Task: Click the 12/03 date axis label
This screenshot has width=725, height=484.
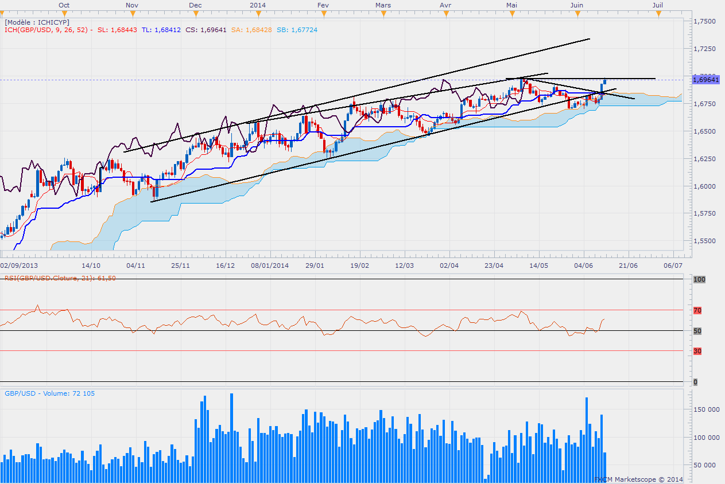Action: point(404,266)
